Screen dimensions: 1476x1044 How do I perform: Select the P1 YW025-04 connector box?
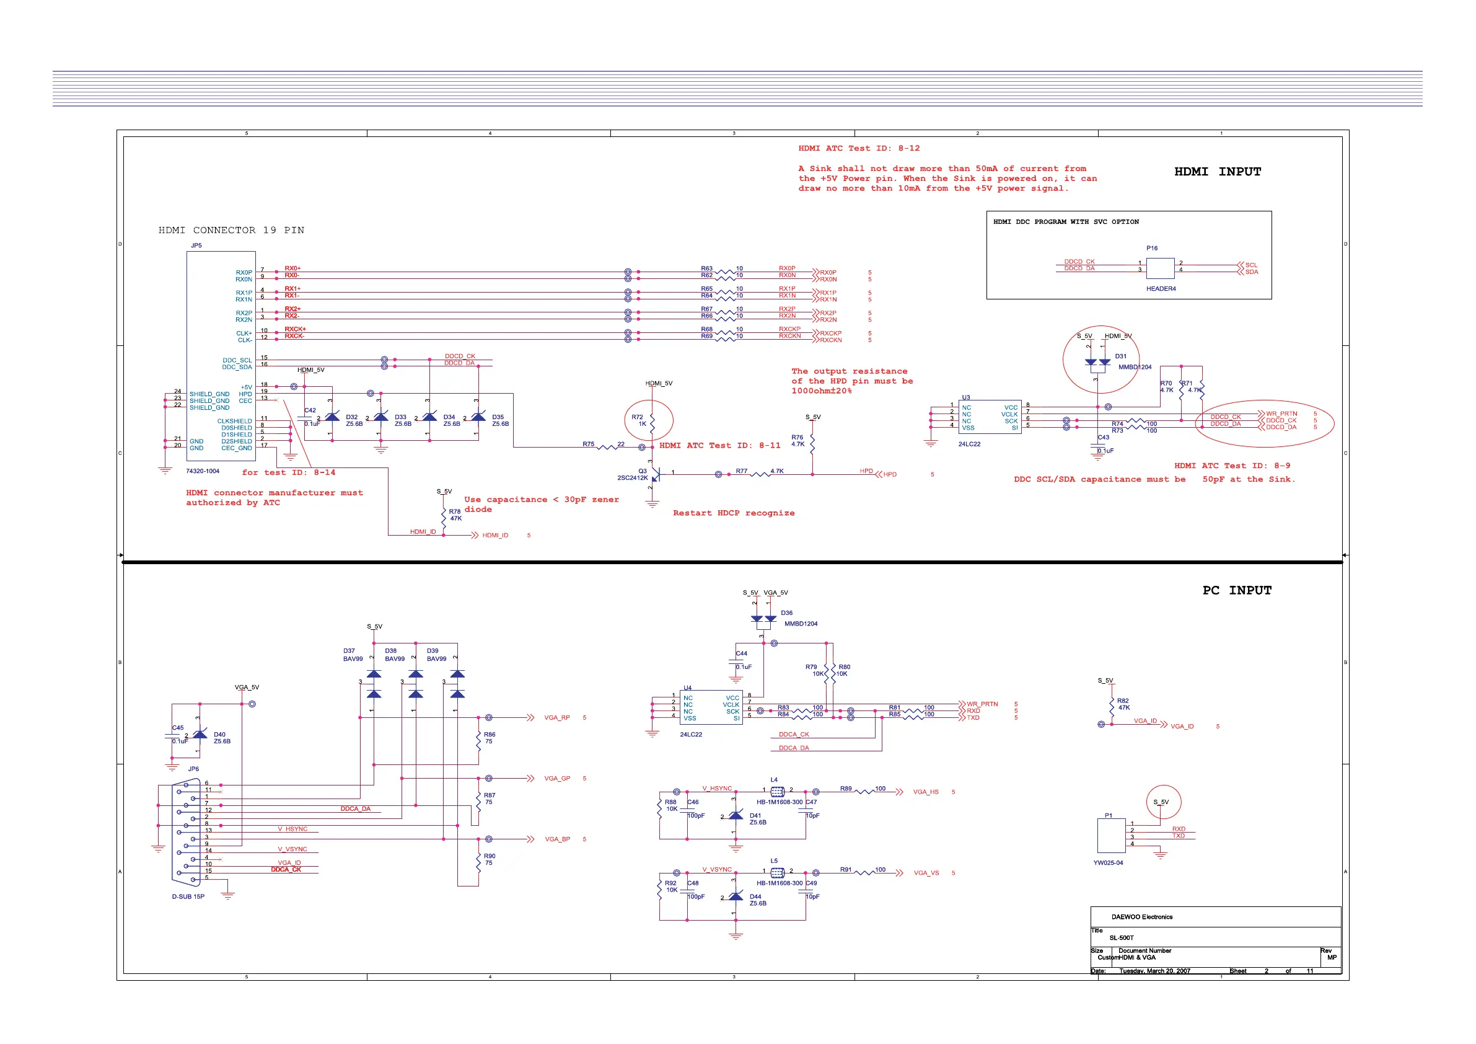(1111, 836)
